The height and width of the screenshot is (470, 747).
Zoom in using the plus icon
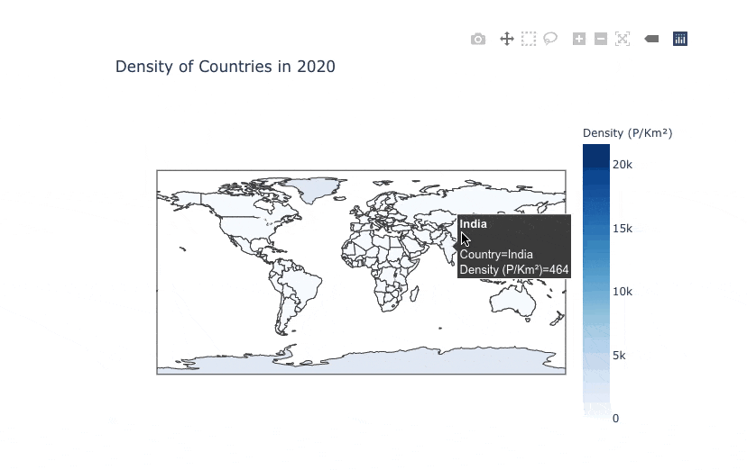579,39
